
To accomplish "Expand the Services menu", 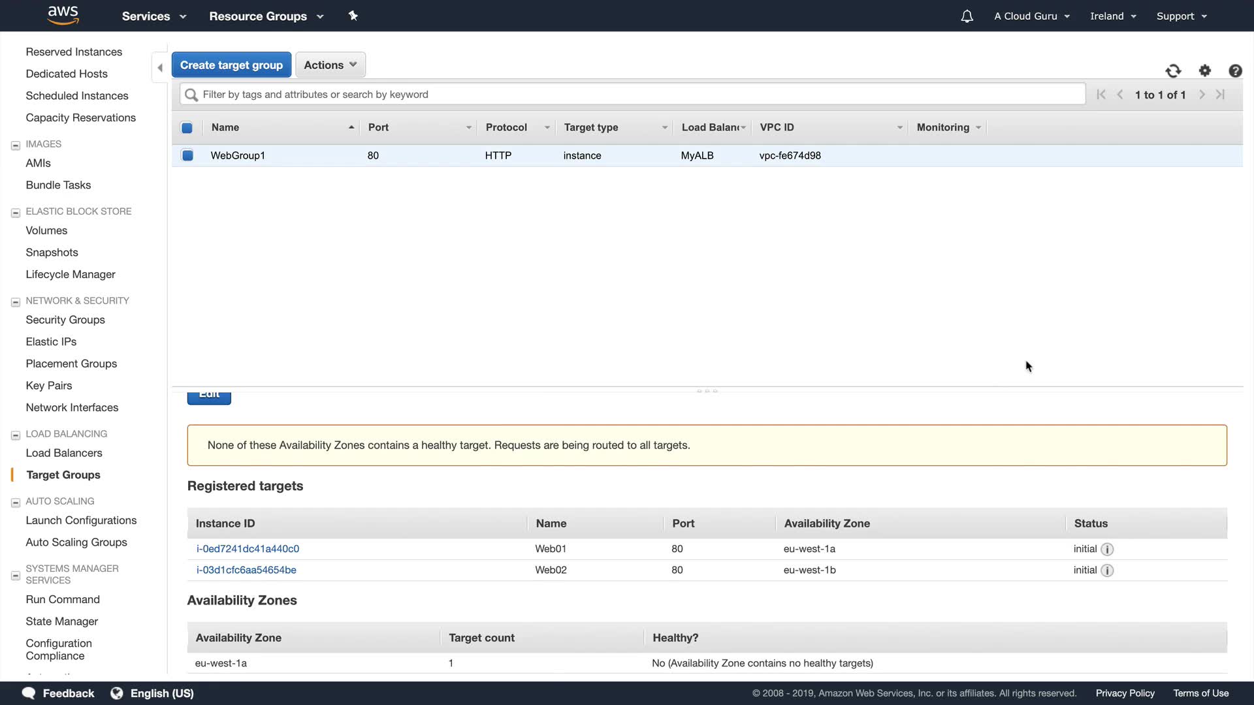I will [x=154, y=16].
